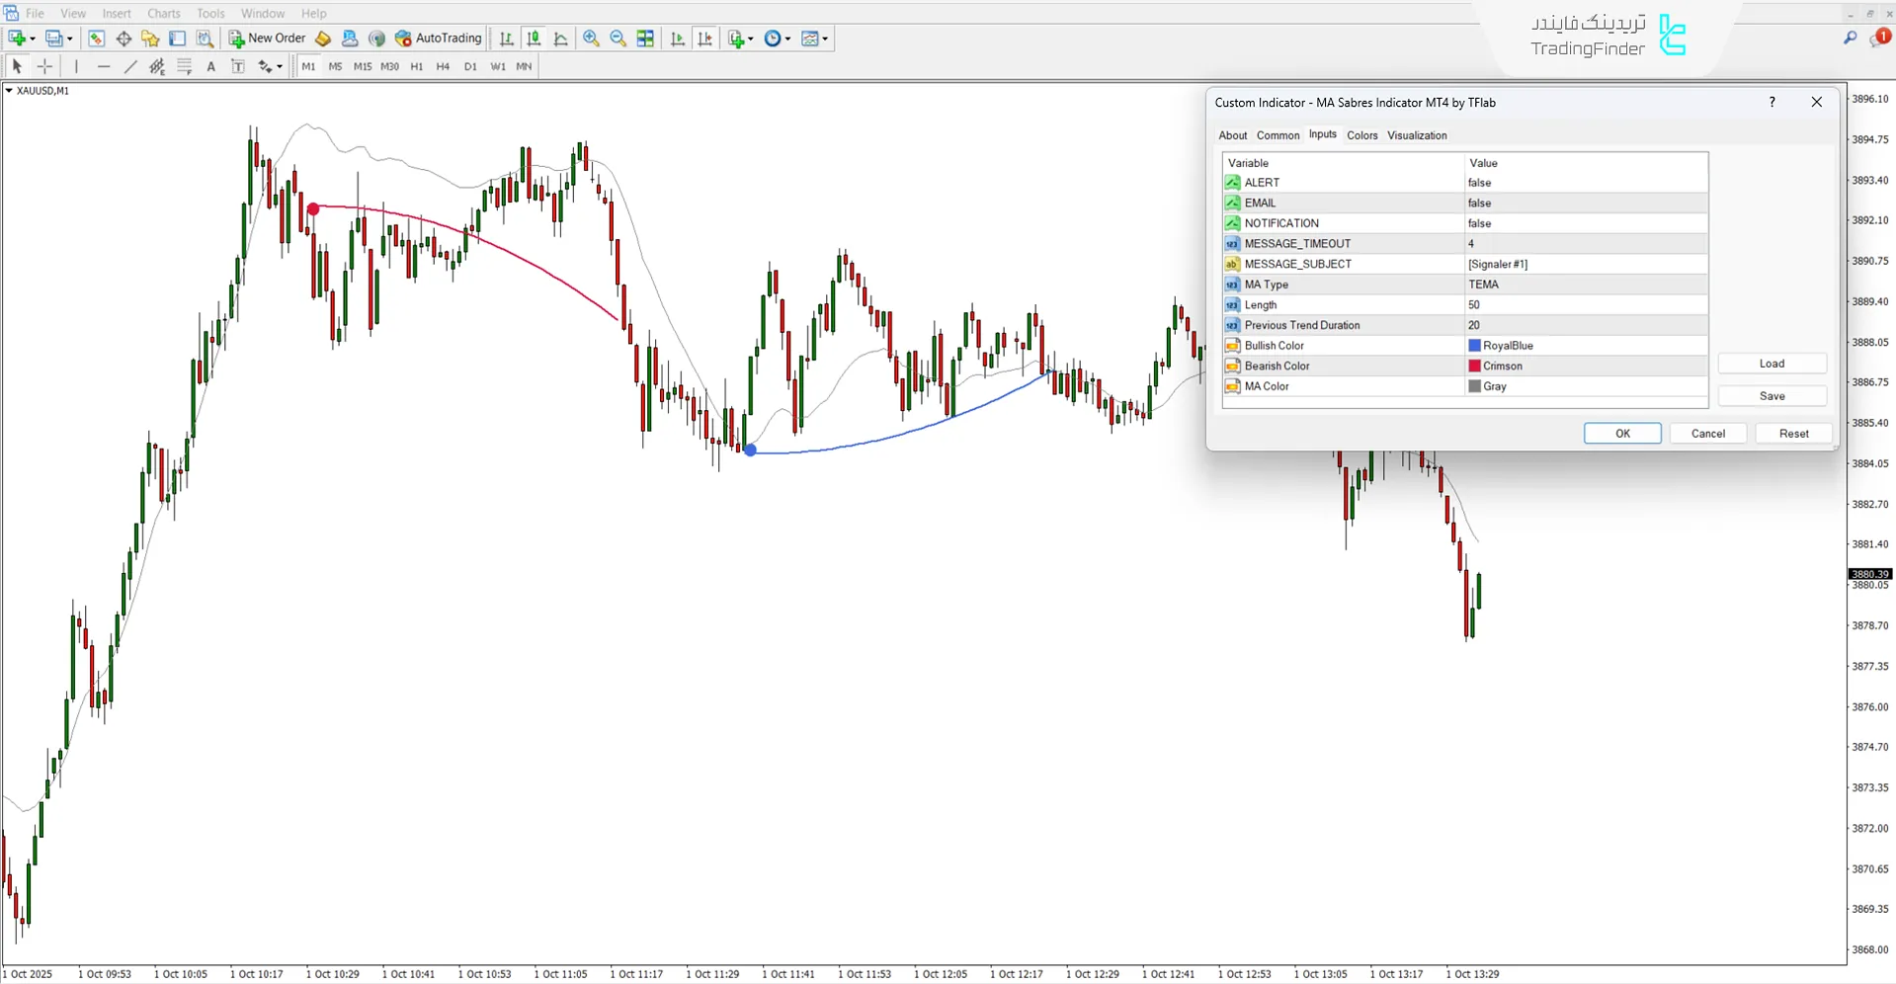Tile the chart windows
The image size is (1896, 984).
point(645,39)
